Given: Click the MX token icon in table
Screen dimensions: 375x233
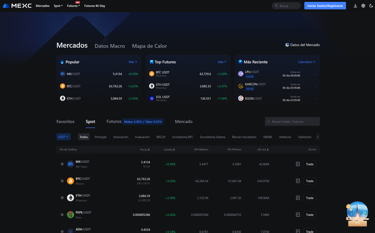Looking at the screenshot, I should pyautogui.click(x=70, y=164).
